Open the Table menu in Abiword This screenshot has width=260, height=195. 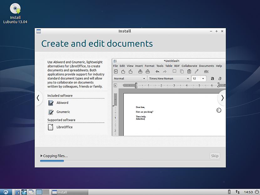169,66
